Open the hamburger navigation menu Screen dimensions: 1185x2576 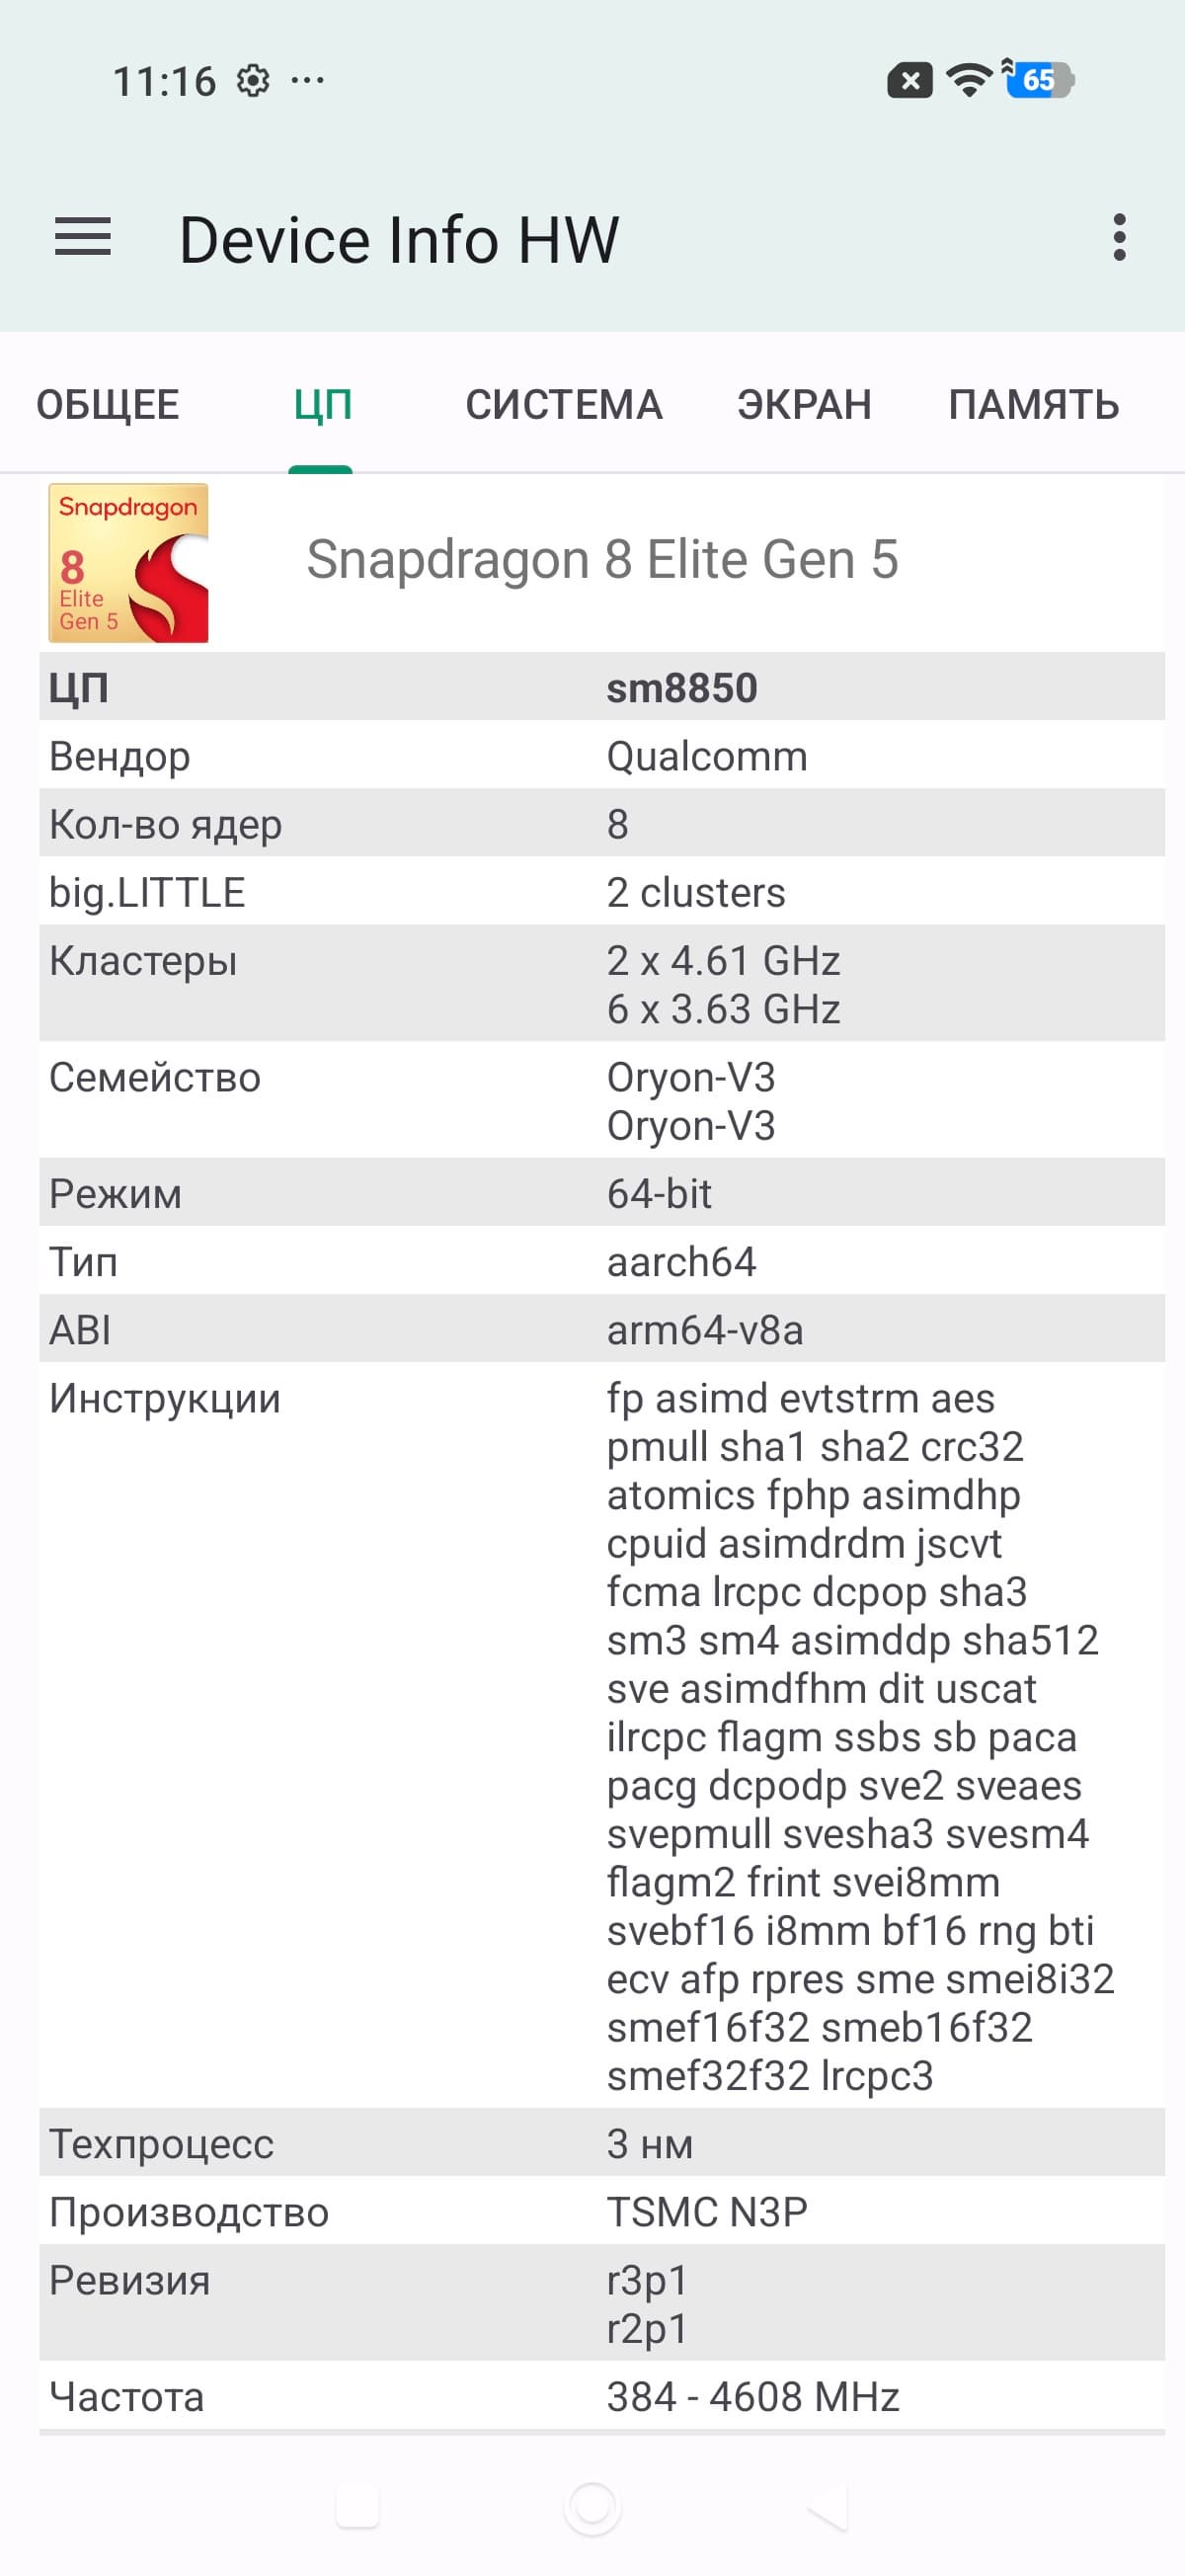click(83, 238)
